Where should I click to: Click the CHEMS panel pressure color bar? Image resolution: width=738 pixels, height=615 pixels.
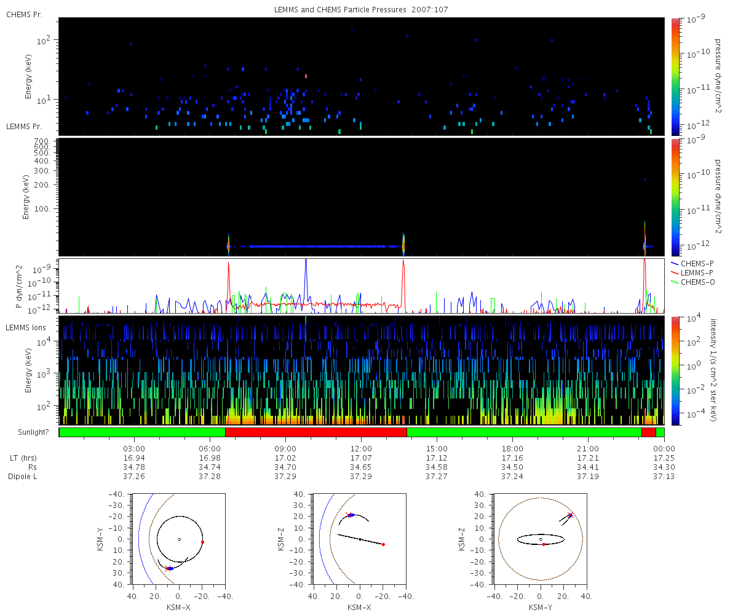(675, 76)
